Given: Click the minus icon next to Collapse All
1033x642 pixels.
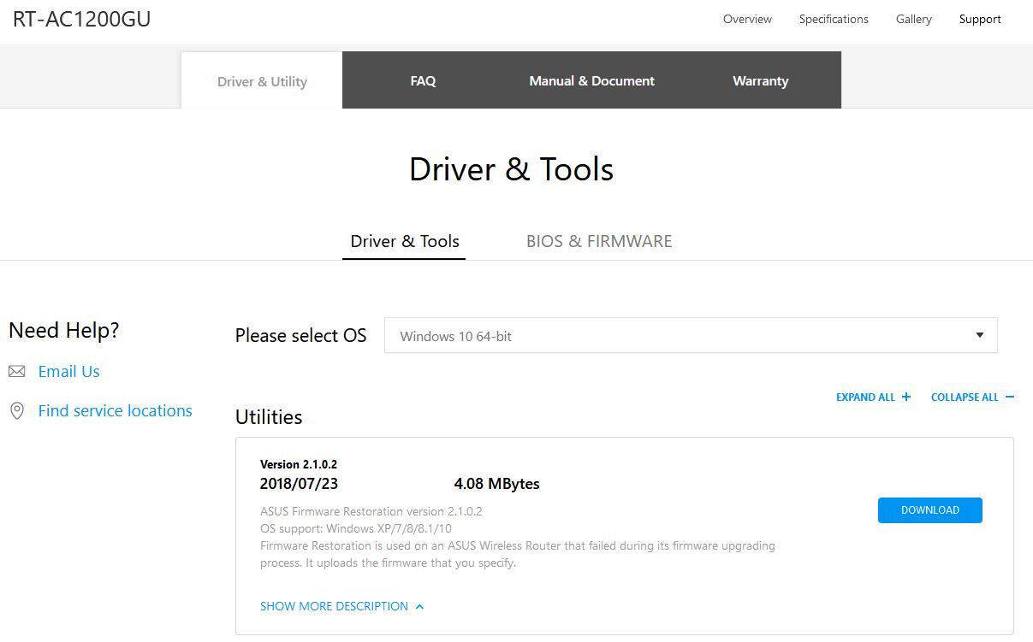Looking at the screenshot, I should click(1010, 397).
